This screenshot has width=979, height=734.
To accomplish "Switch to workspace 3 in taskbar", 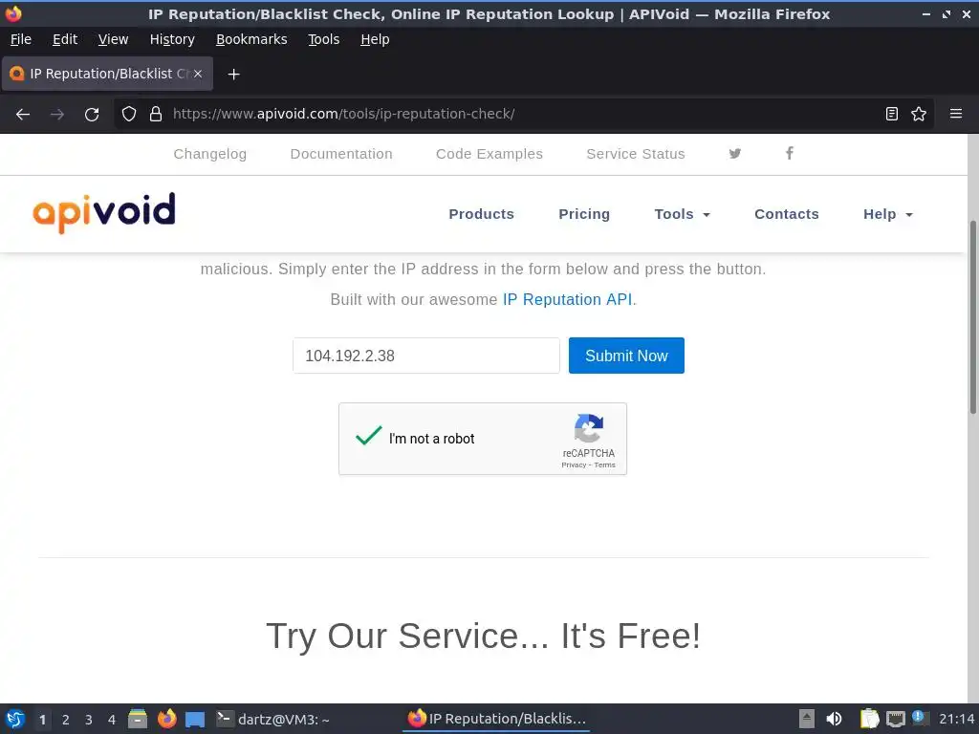I will click(89, 720).
